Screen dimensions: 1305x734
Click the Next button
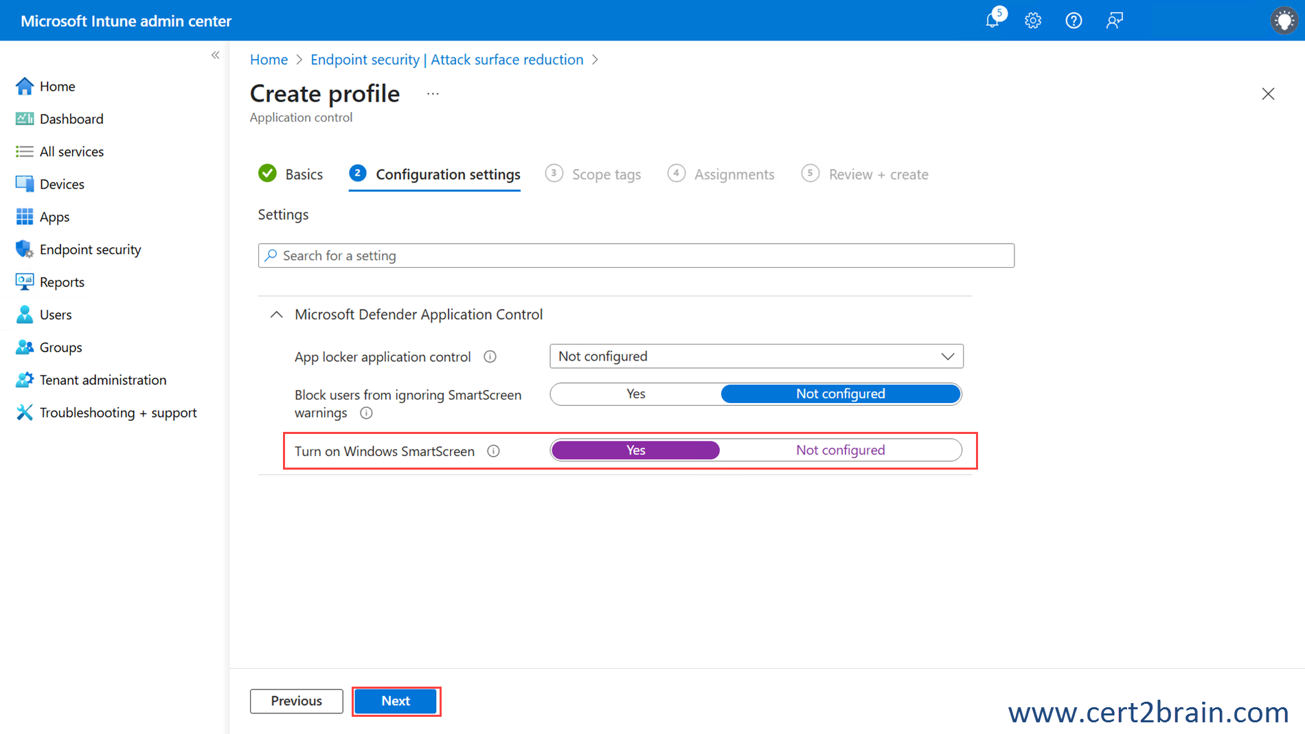tap(396, 701)
